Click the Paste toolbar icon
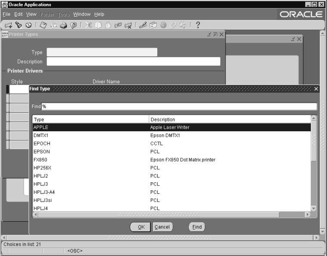This screenshot has height=256, width=327. (x=108, y=25)
